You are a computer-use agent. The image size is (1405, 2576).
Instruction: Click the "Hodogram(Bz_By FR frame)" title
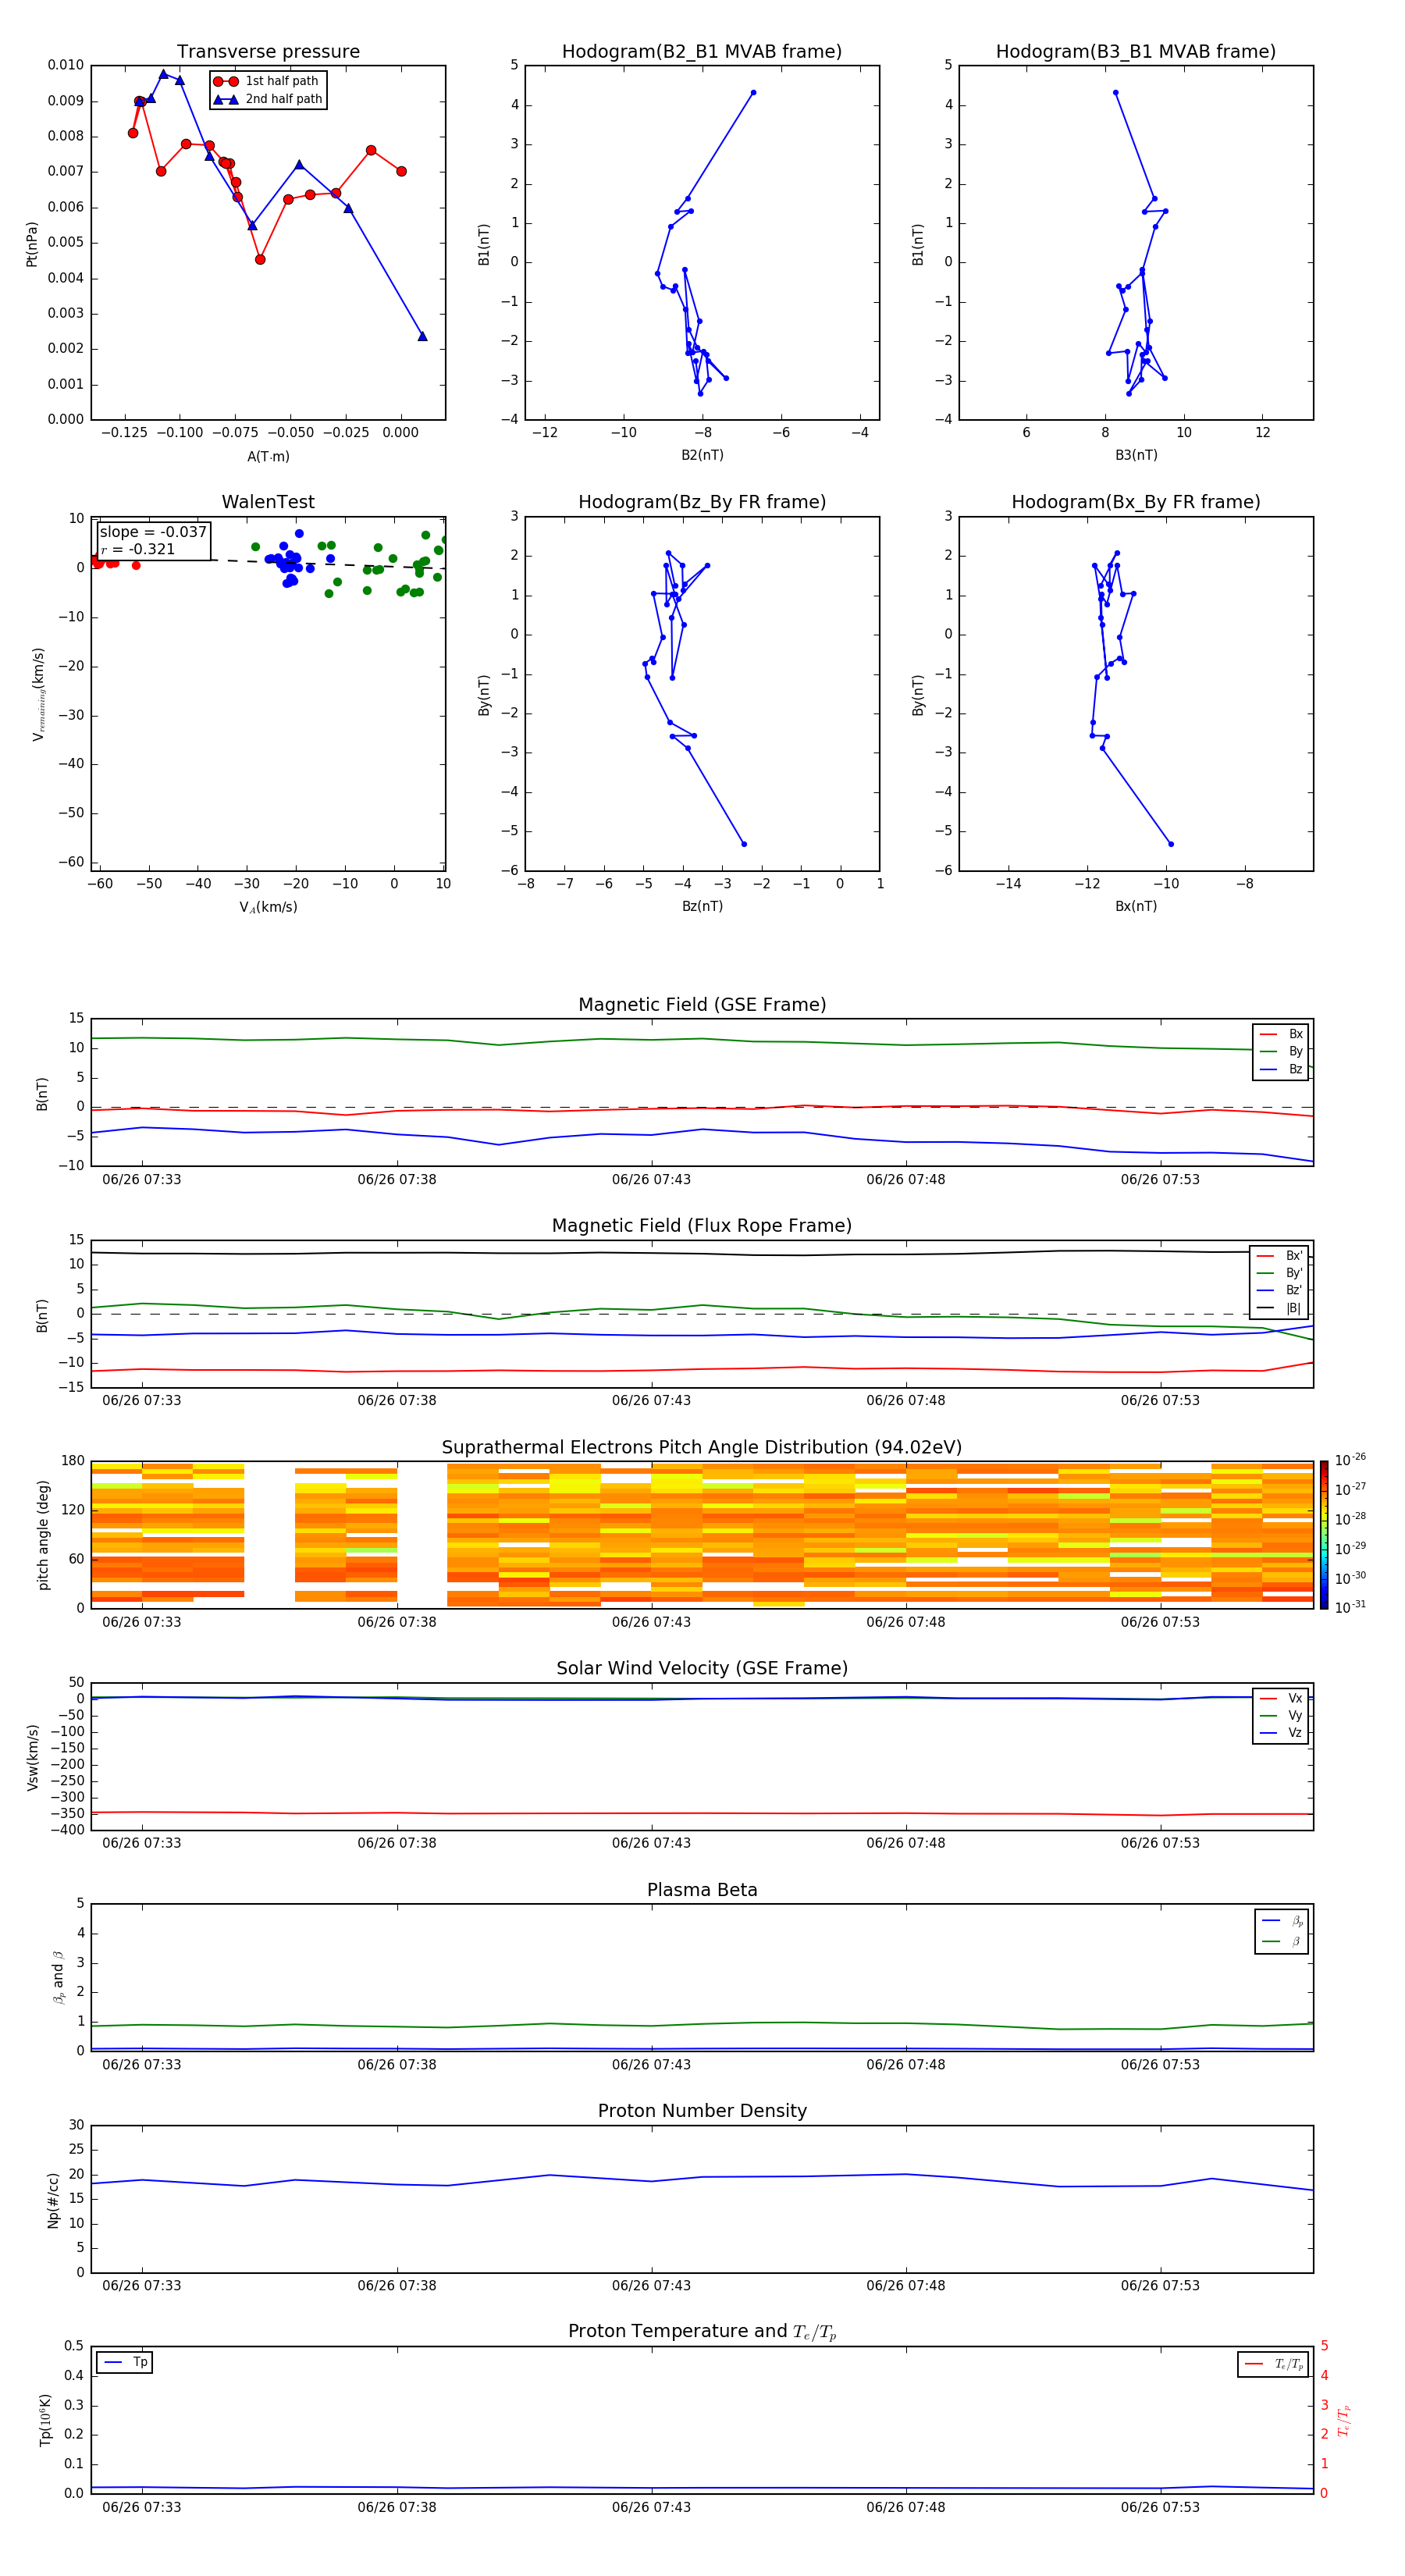[702, 502]
